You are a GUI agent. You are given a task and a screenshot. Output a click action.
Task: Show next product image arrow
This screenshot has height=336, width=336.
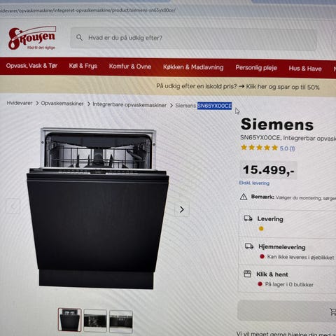(x=182, y=209)
